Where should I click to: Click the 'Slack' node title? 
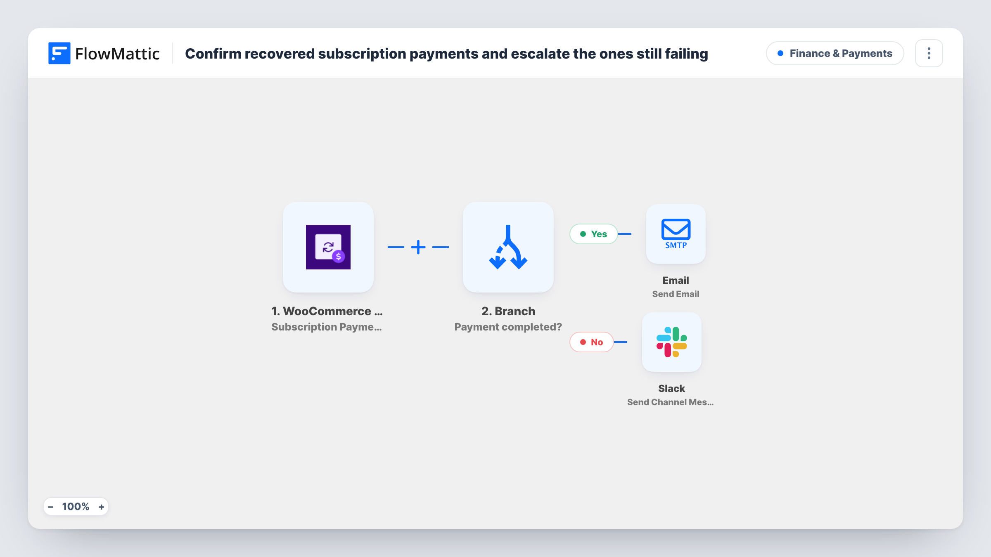(672, 389)
